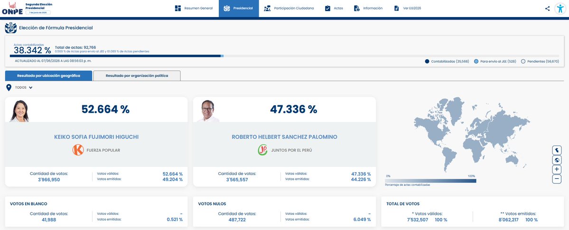569x230 pixels.
Task: Select ROBERTO HELBERT SANCHEZ PALOMINO name
Action: click(x=285, y=137)
